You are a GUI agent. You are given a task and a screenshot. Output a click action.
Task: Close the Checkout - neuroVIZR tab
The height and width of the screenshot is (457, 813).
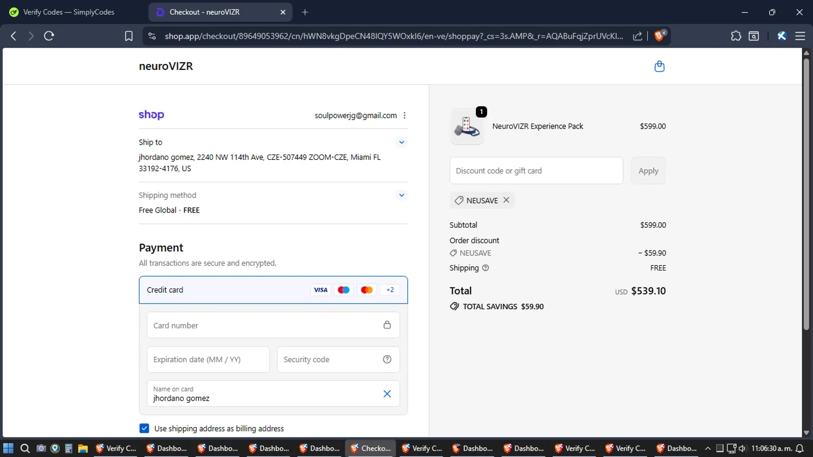tap(283, 12)
